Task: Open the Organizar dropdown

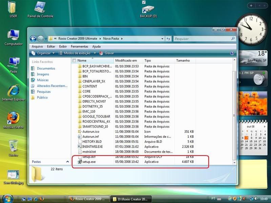Action: [x=43, y=53]
